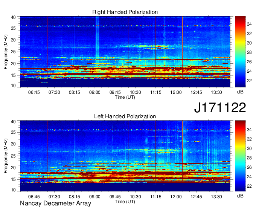
Task: Click the 09:00 tick of the right-handed plot
Action: pos(95,92)
